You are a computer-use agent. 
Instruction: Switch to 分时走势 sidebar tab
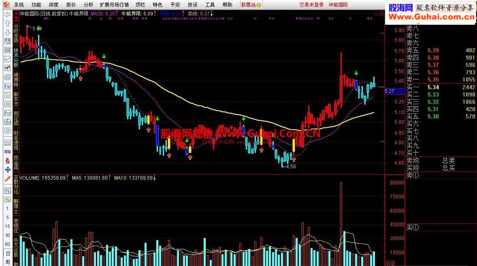coord(16,33)
